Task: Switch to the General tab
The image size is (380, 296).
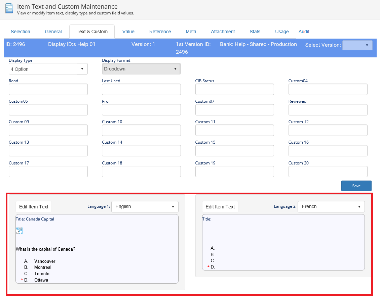Action: pos(53,32)
